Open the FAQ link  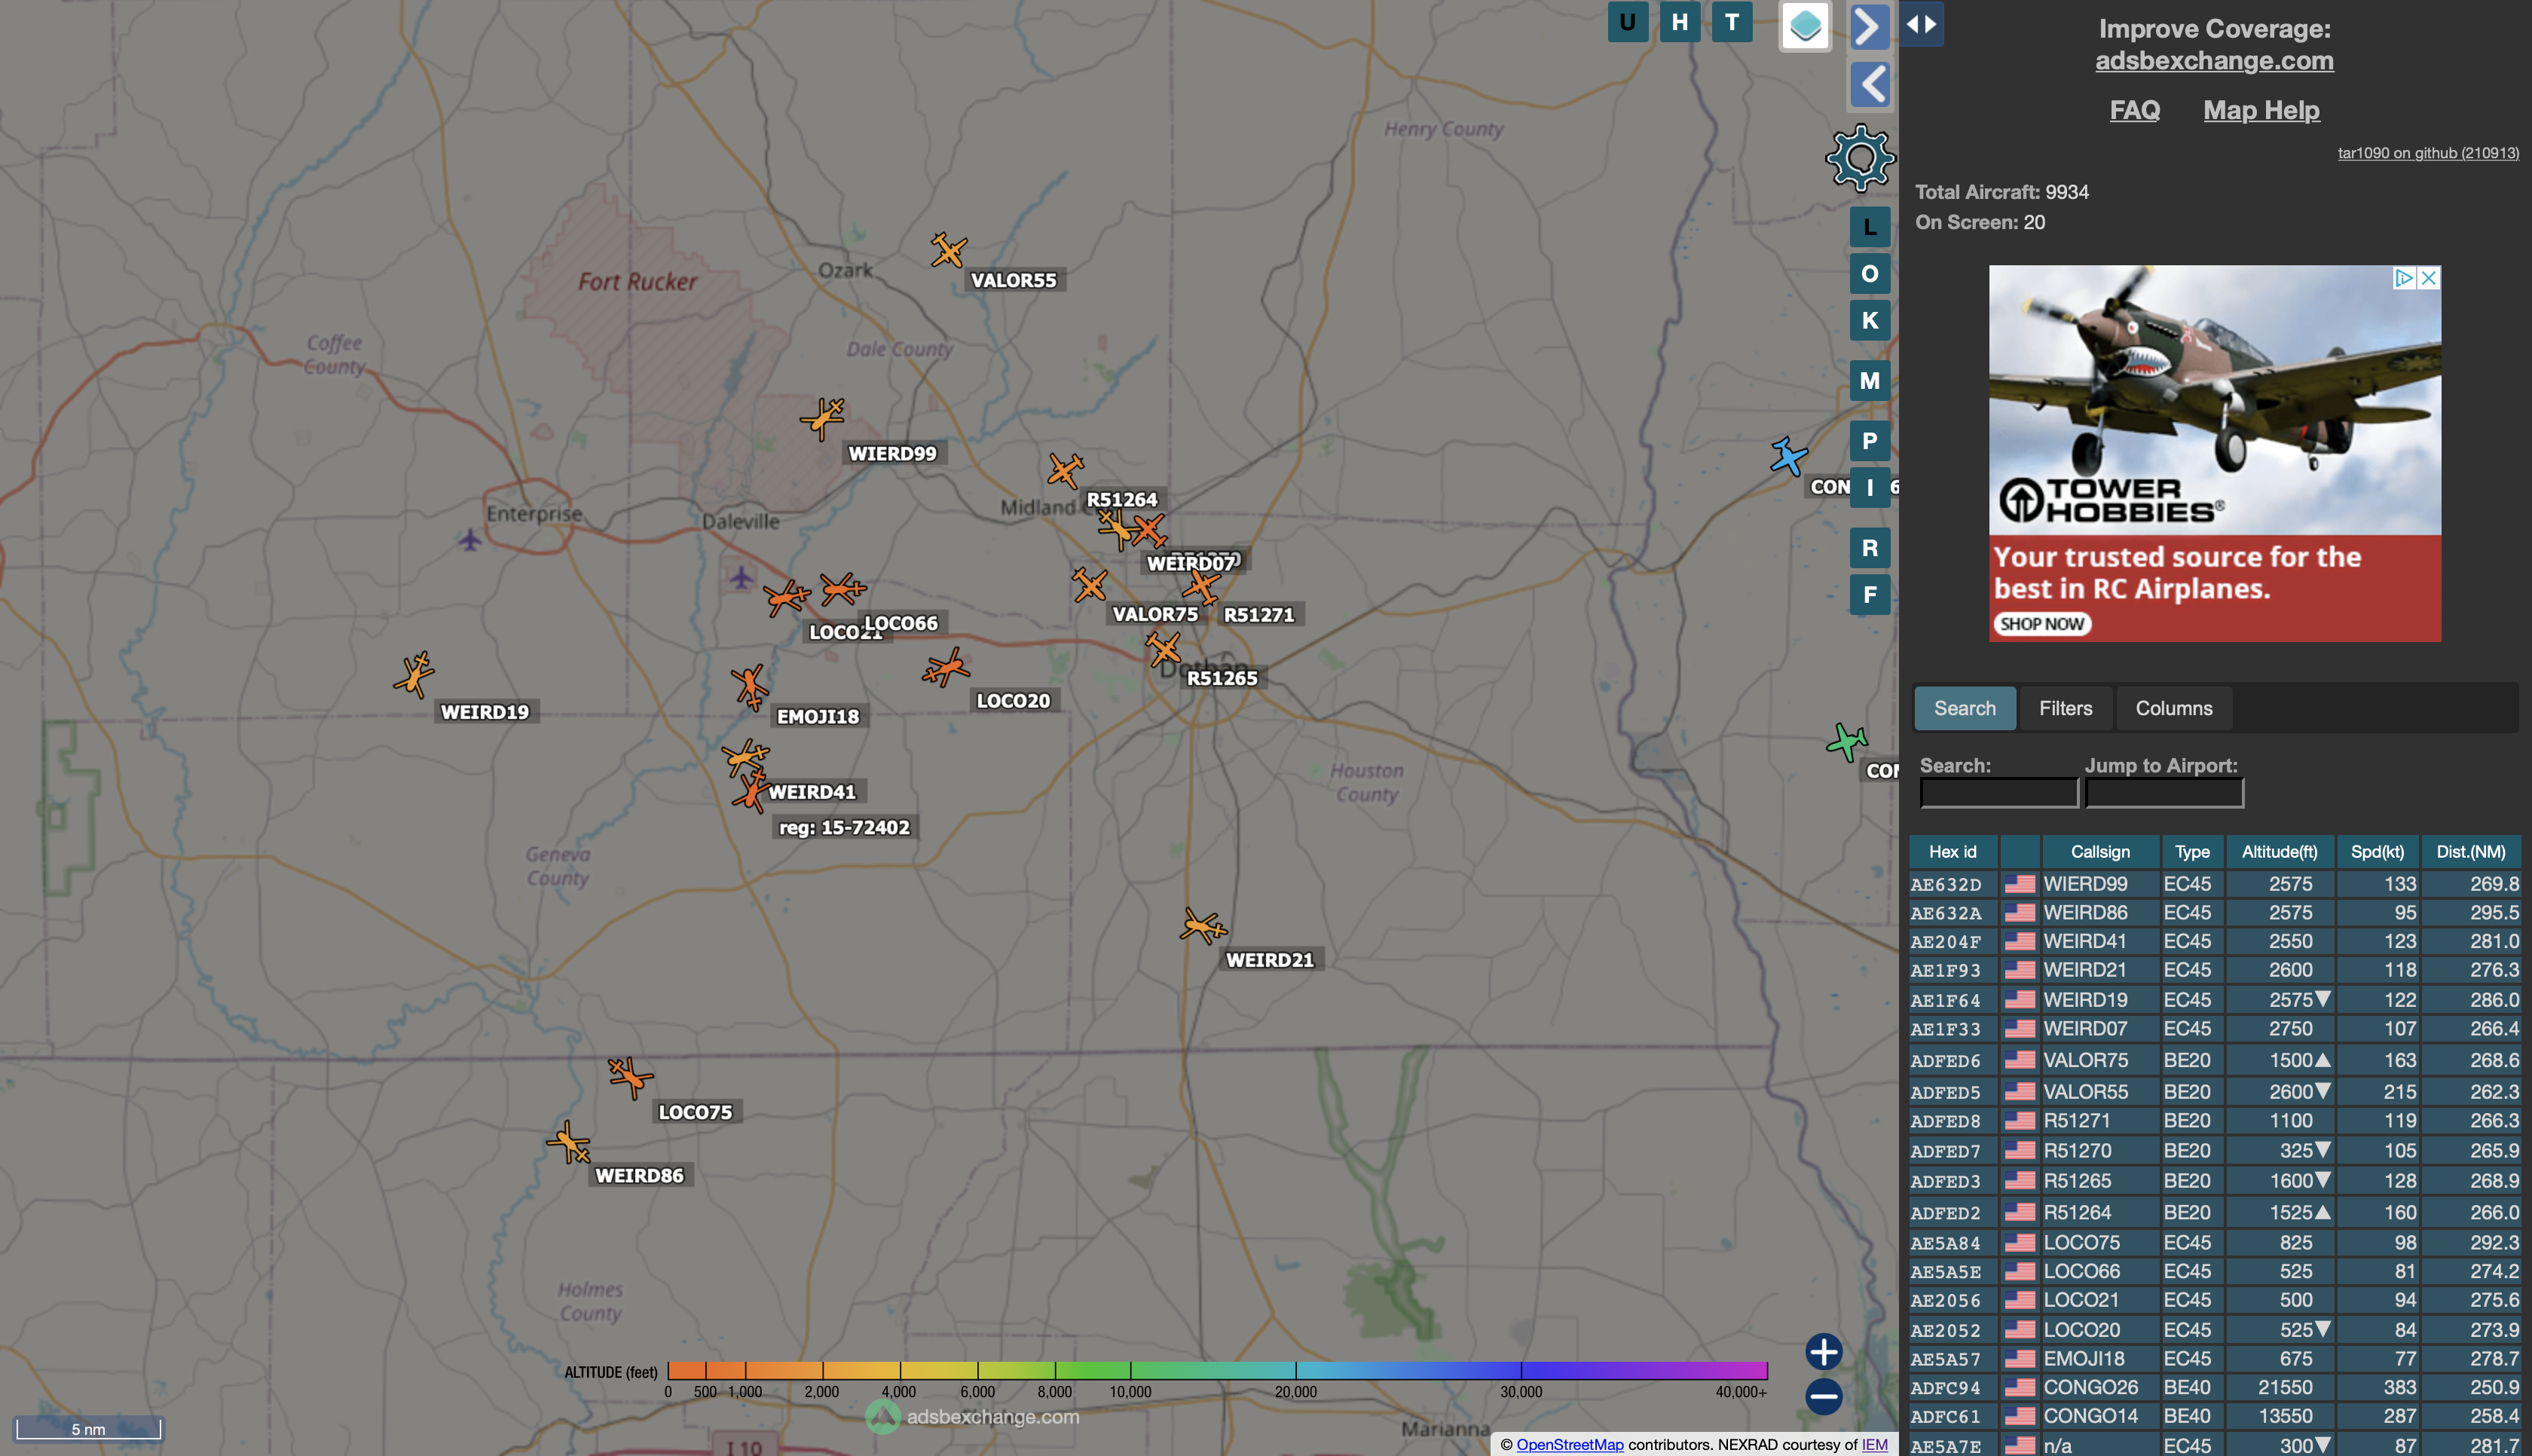(2134, 110)
